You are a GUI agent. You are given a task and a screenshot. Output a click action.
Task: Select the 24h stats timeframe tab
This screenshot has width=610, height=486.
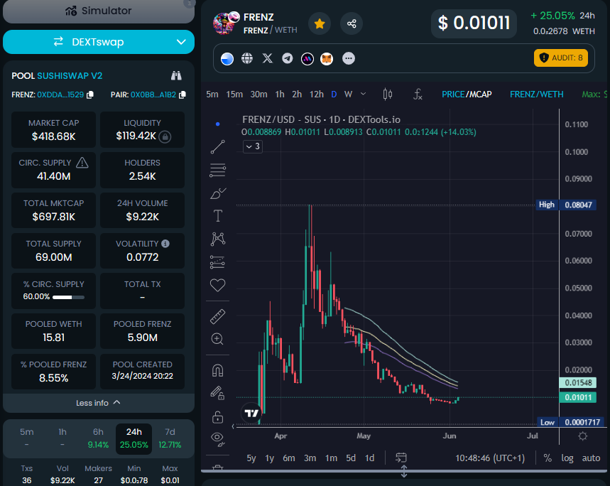pyautogui.click(x=134, y=438)
